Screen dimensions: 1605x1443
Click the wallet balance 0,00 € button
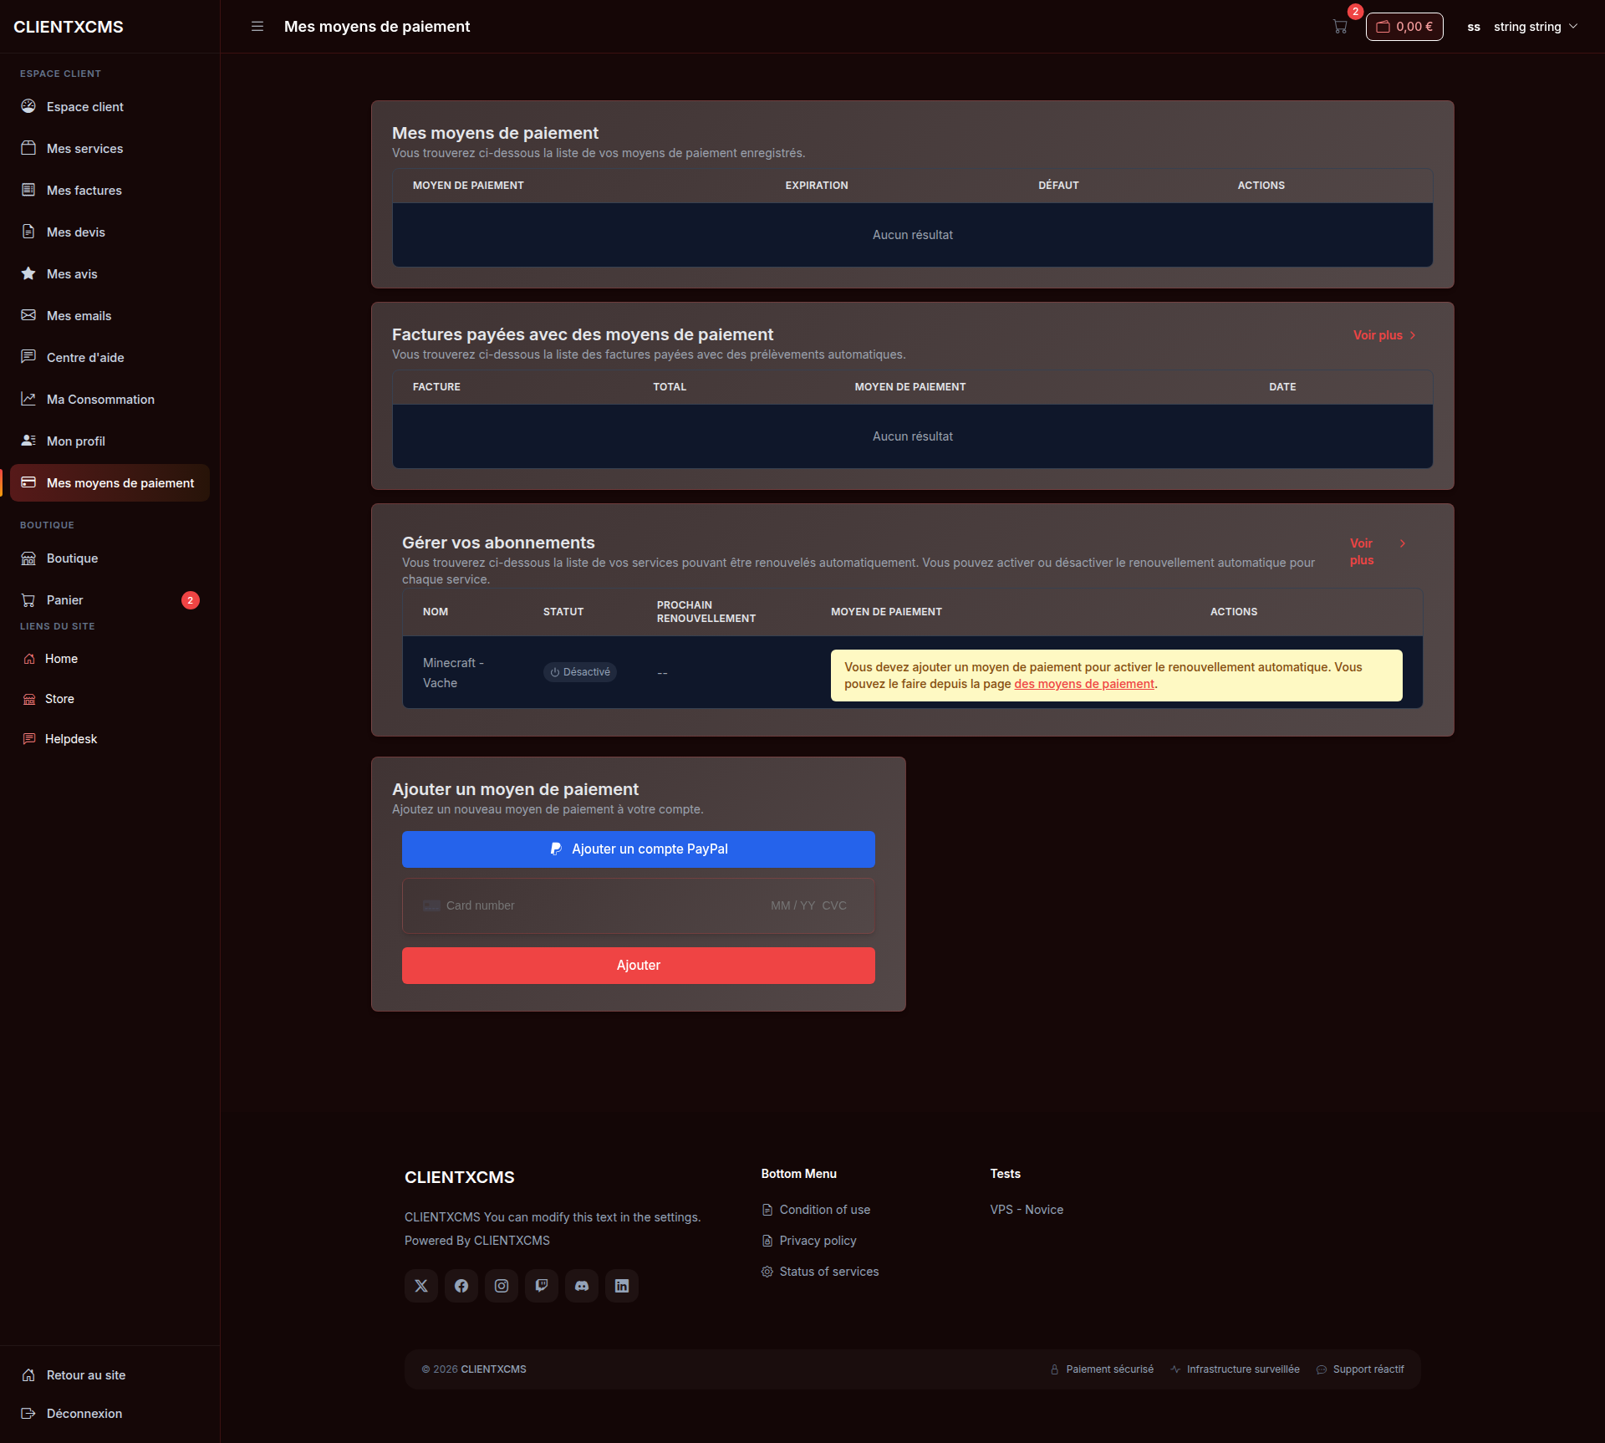click(1404, 27)
